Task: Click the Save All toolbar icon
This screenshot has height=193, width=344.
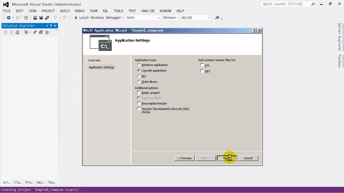Action: [x=47, y=18]
